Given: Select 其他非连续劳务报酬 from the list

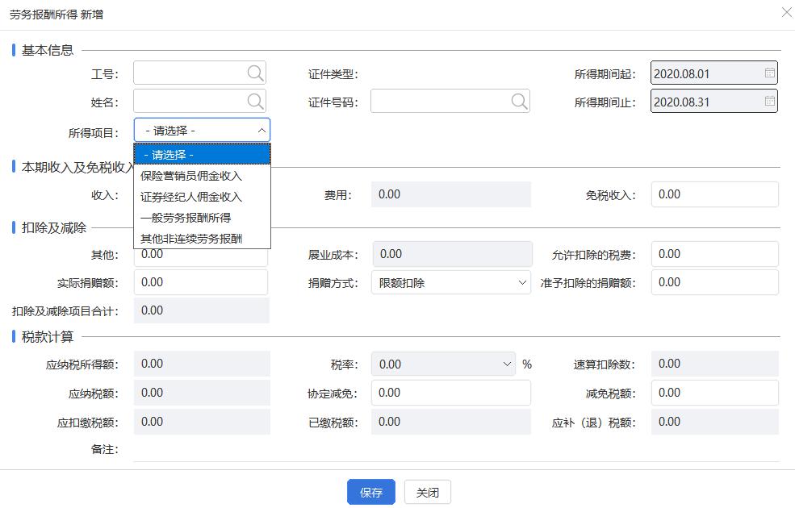Looking at the screenshot, I should (190, 239).
